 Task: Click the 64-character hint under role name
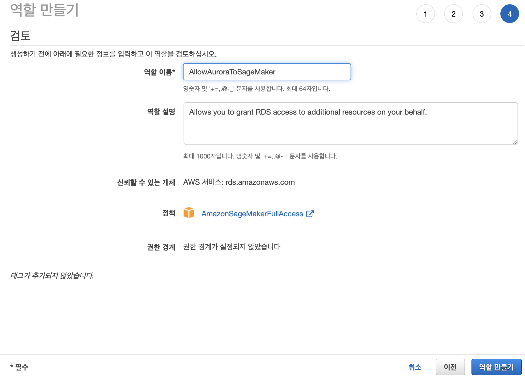pyautogui.click(x=256, y=89)
